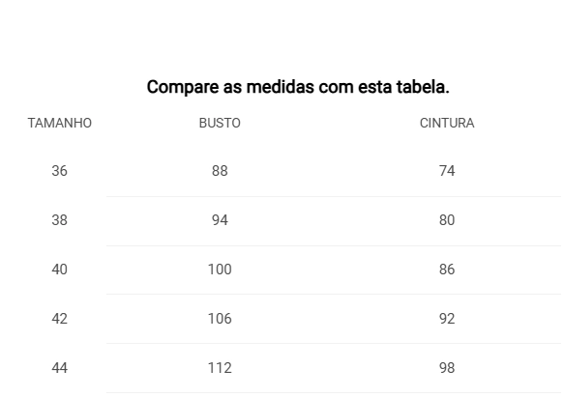Click the BUSTO column header

[x=220, y=124]
